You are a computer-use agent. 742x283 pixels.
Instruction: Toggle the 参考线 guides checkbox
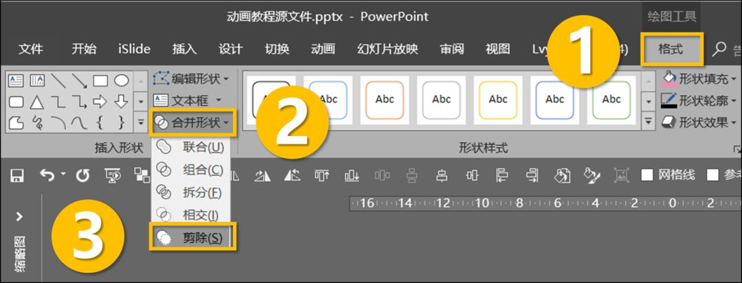tap(712, 175)
